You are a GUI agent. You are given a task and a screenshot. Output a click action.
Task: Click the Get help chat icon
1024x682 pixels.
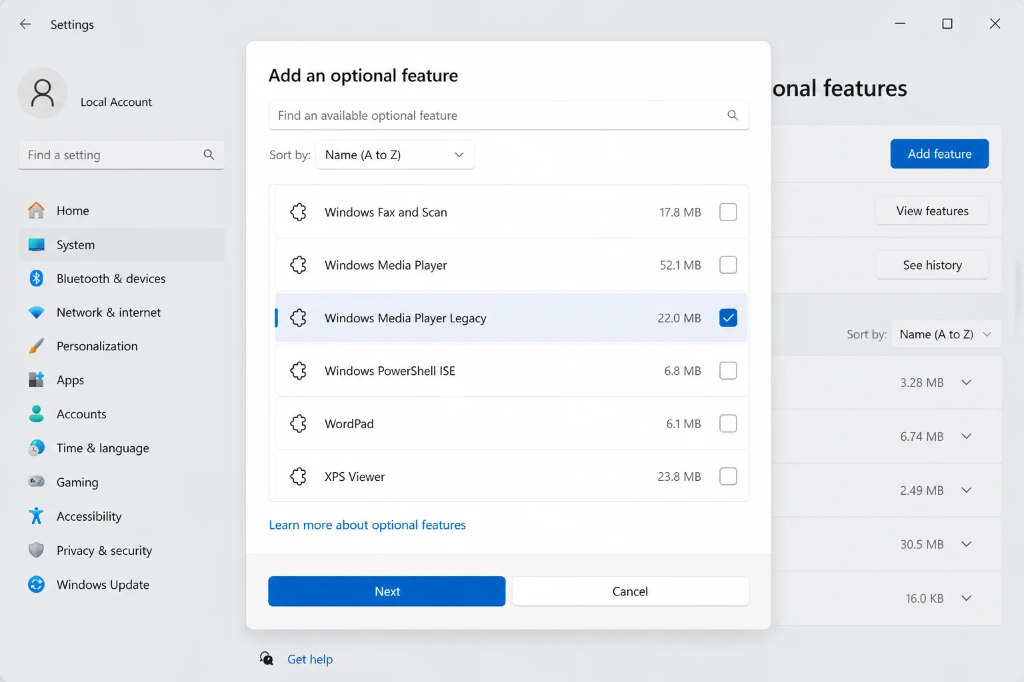267,659
